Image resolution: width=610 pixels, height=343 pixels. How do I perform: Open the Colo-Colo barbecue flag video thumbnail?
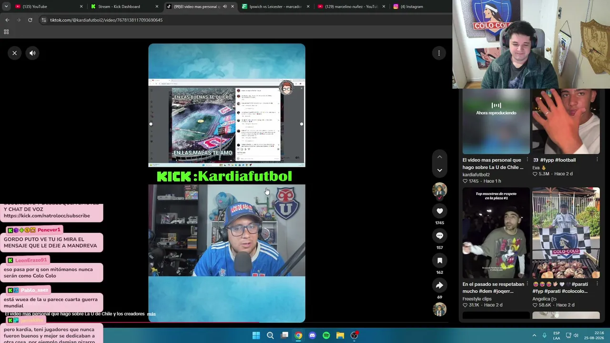tap(566, 233)
